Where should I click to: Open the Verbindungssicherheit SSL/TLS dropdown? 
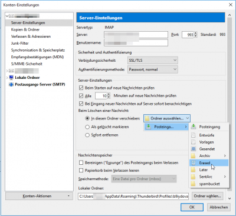click(153, 61)
